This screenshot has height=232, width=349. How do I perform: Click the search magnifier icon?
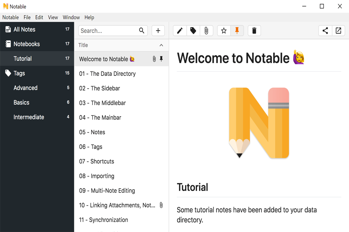point(142,31)
